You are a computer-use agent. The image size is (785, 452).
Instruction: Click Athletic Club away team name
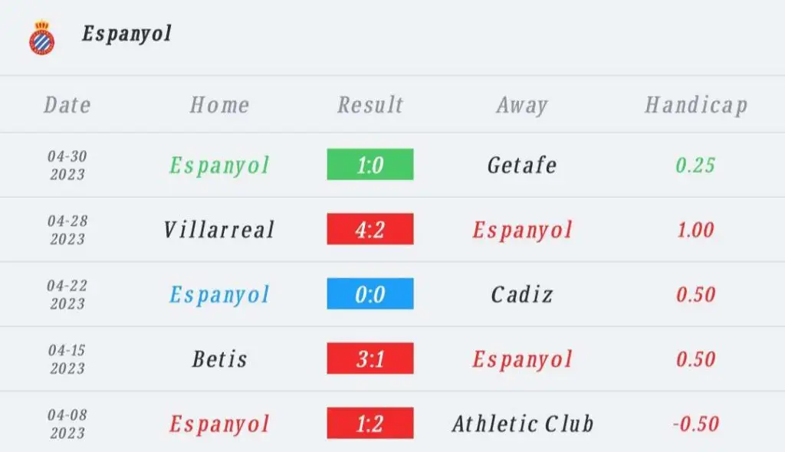[523, 424]
